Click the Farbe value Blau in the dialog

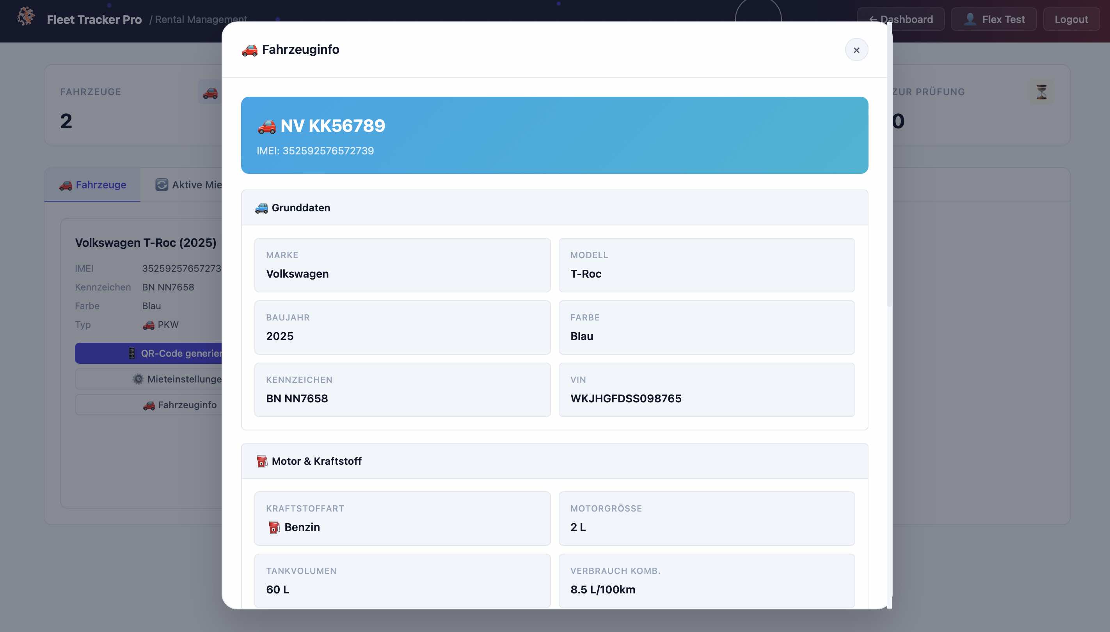581,336
